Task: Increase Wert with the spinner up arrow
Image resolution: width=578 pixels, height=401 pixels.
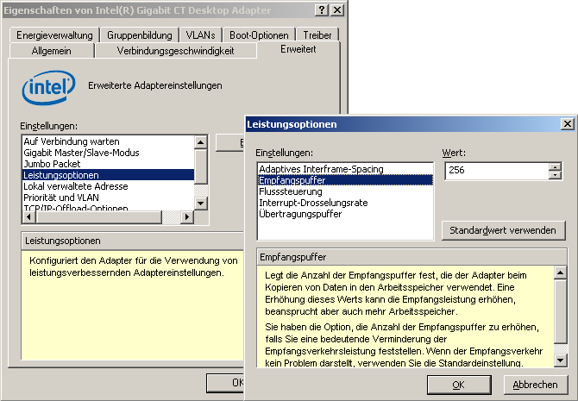Action: click(x=555, y=166)
